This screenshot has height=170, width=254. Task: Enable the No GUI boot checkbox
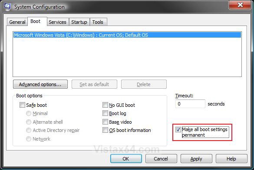coord(105,105)
